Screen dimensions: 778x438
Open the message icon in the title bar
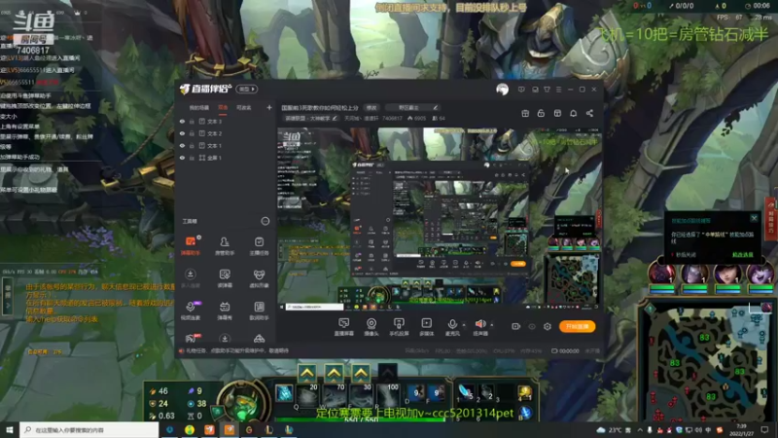point(521,90)
